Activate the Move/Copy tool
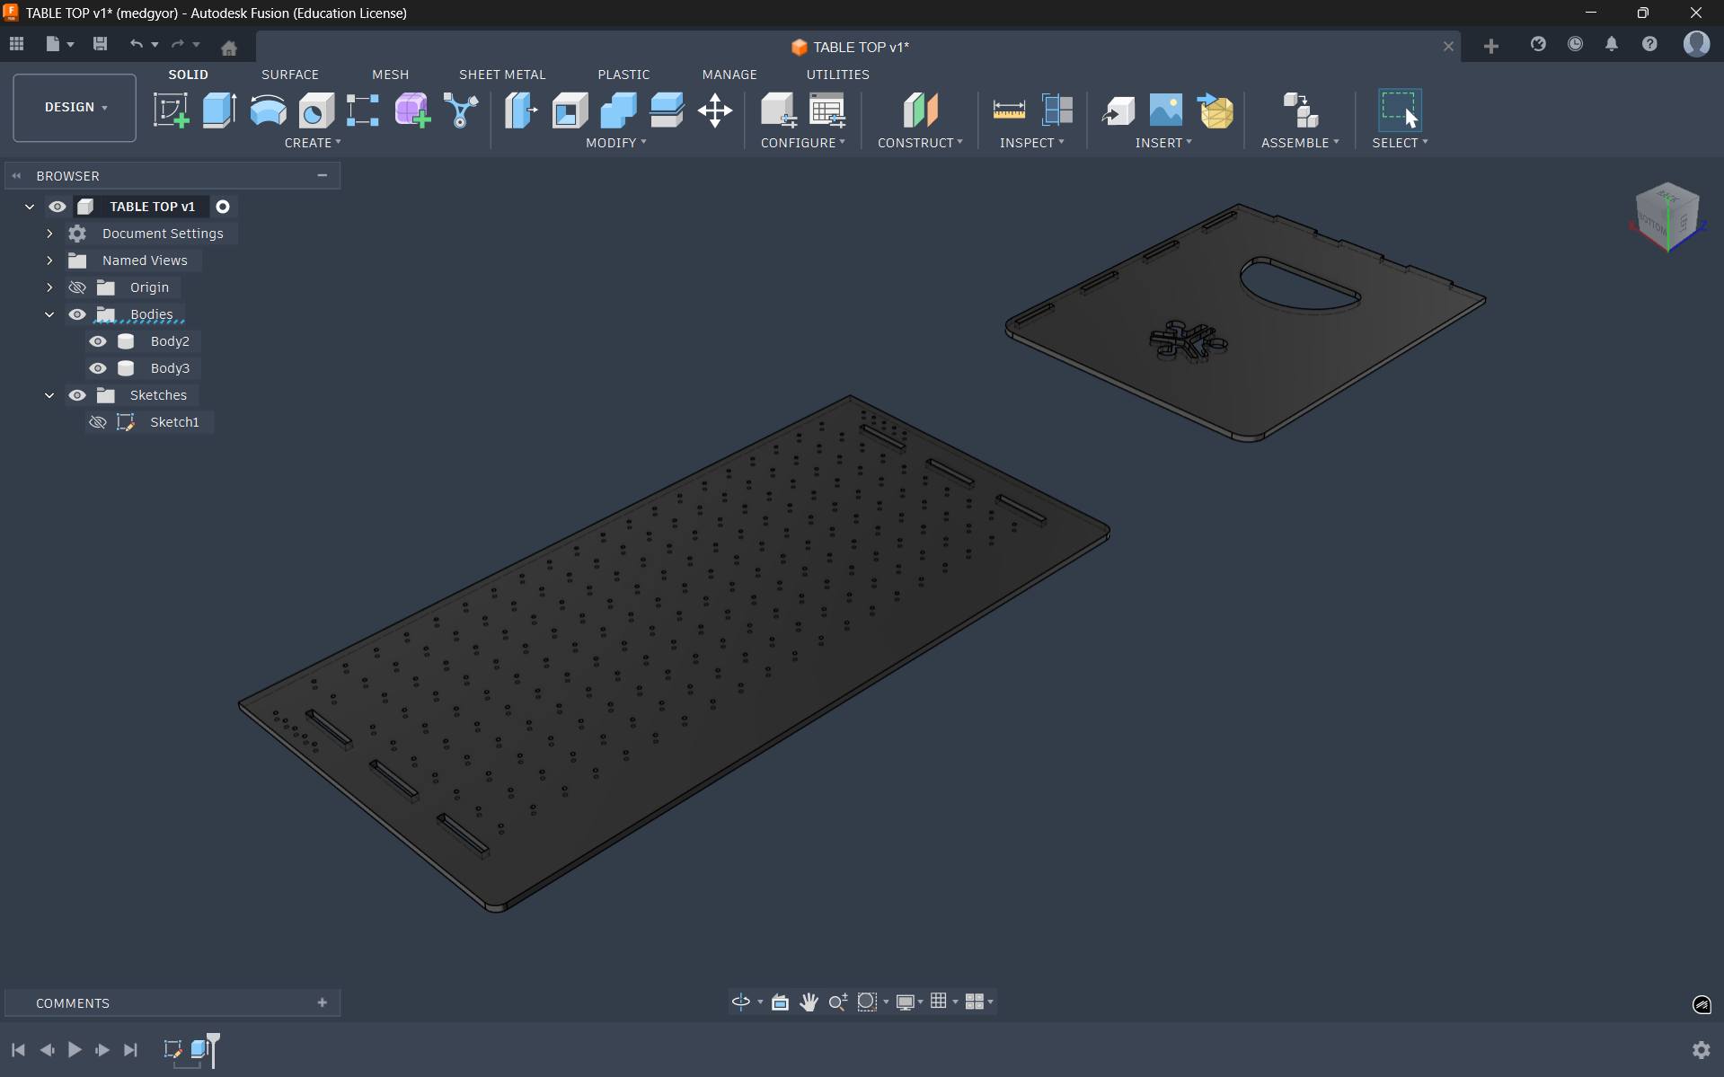This screenshot has width=1724, height=1077. (715, 110)
